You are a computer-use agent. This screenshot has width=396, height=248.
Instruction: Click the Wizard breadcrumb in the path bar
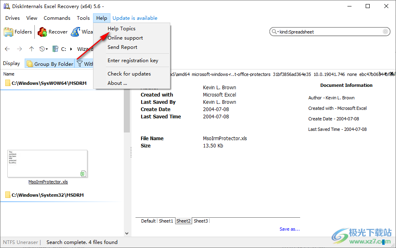tap(85, 49)
